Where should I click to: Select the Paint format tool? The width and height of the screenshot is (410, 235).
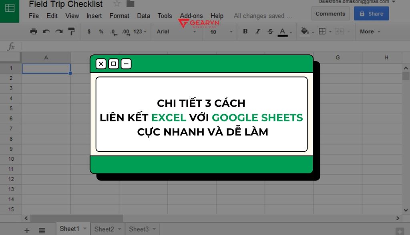click(x=71, y=31)
